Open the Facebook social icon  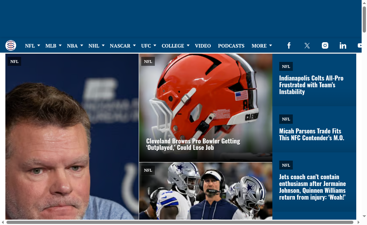289,45
